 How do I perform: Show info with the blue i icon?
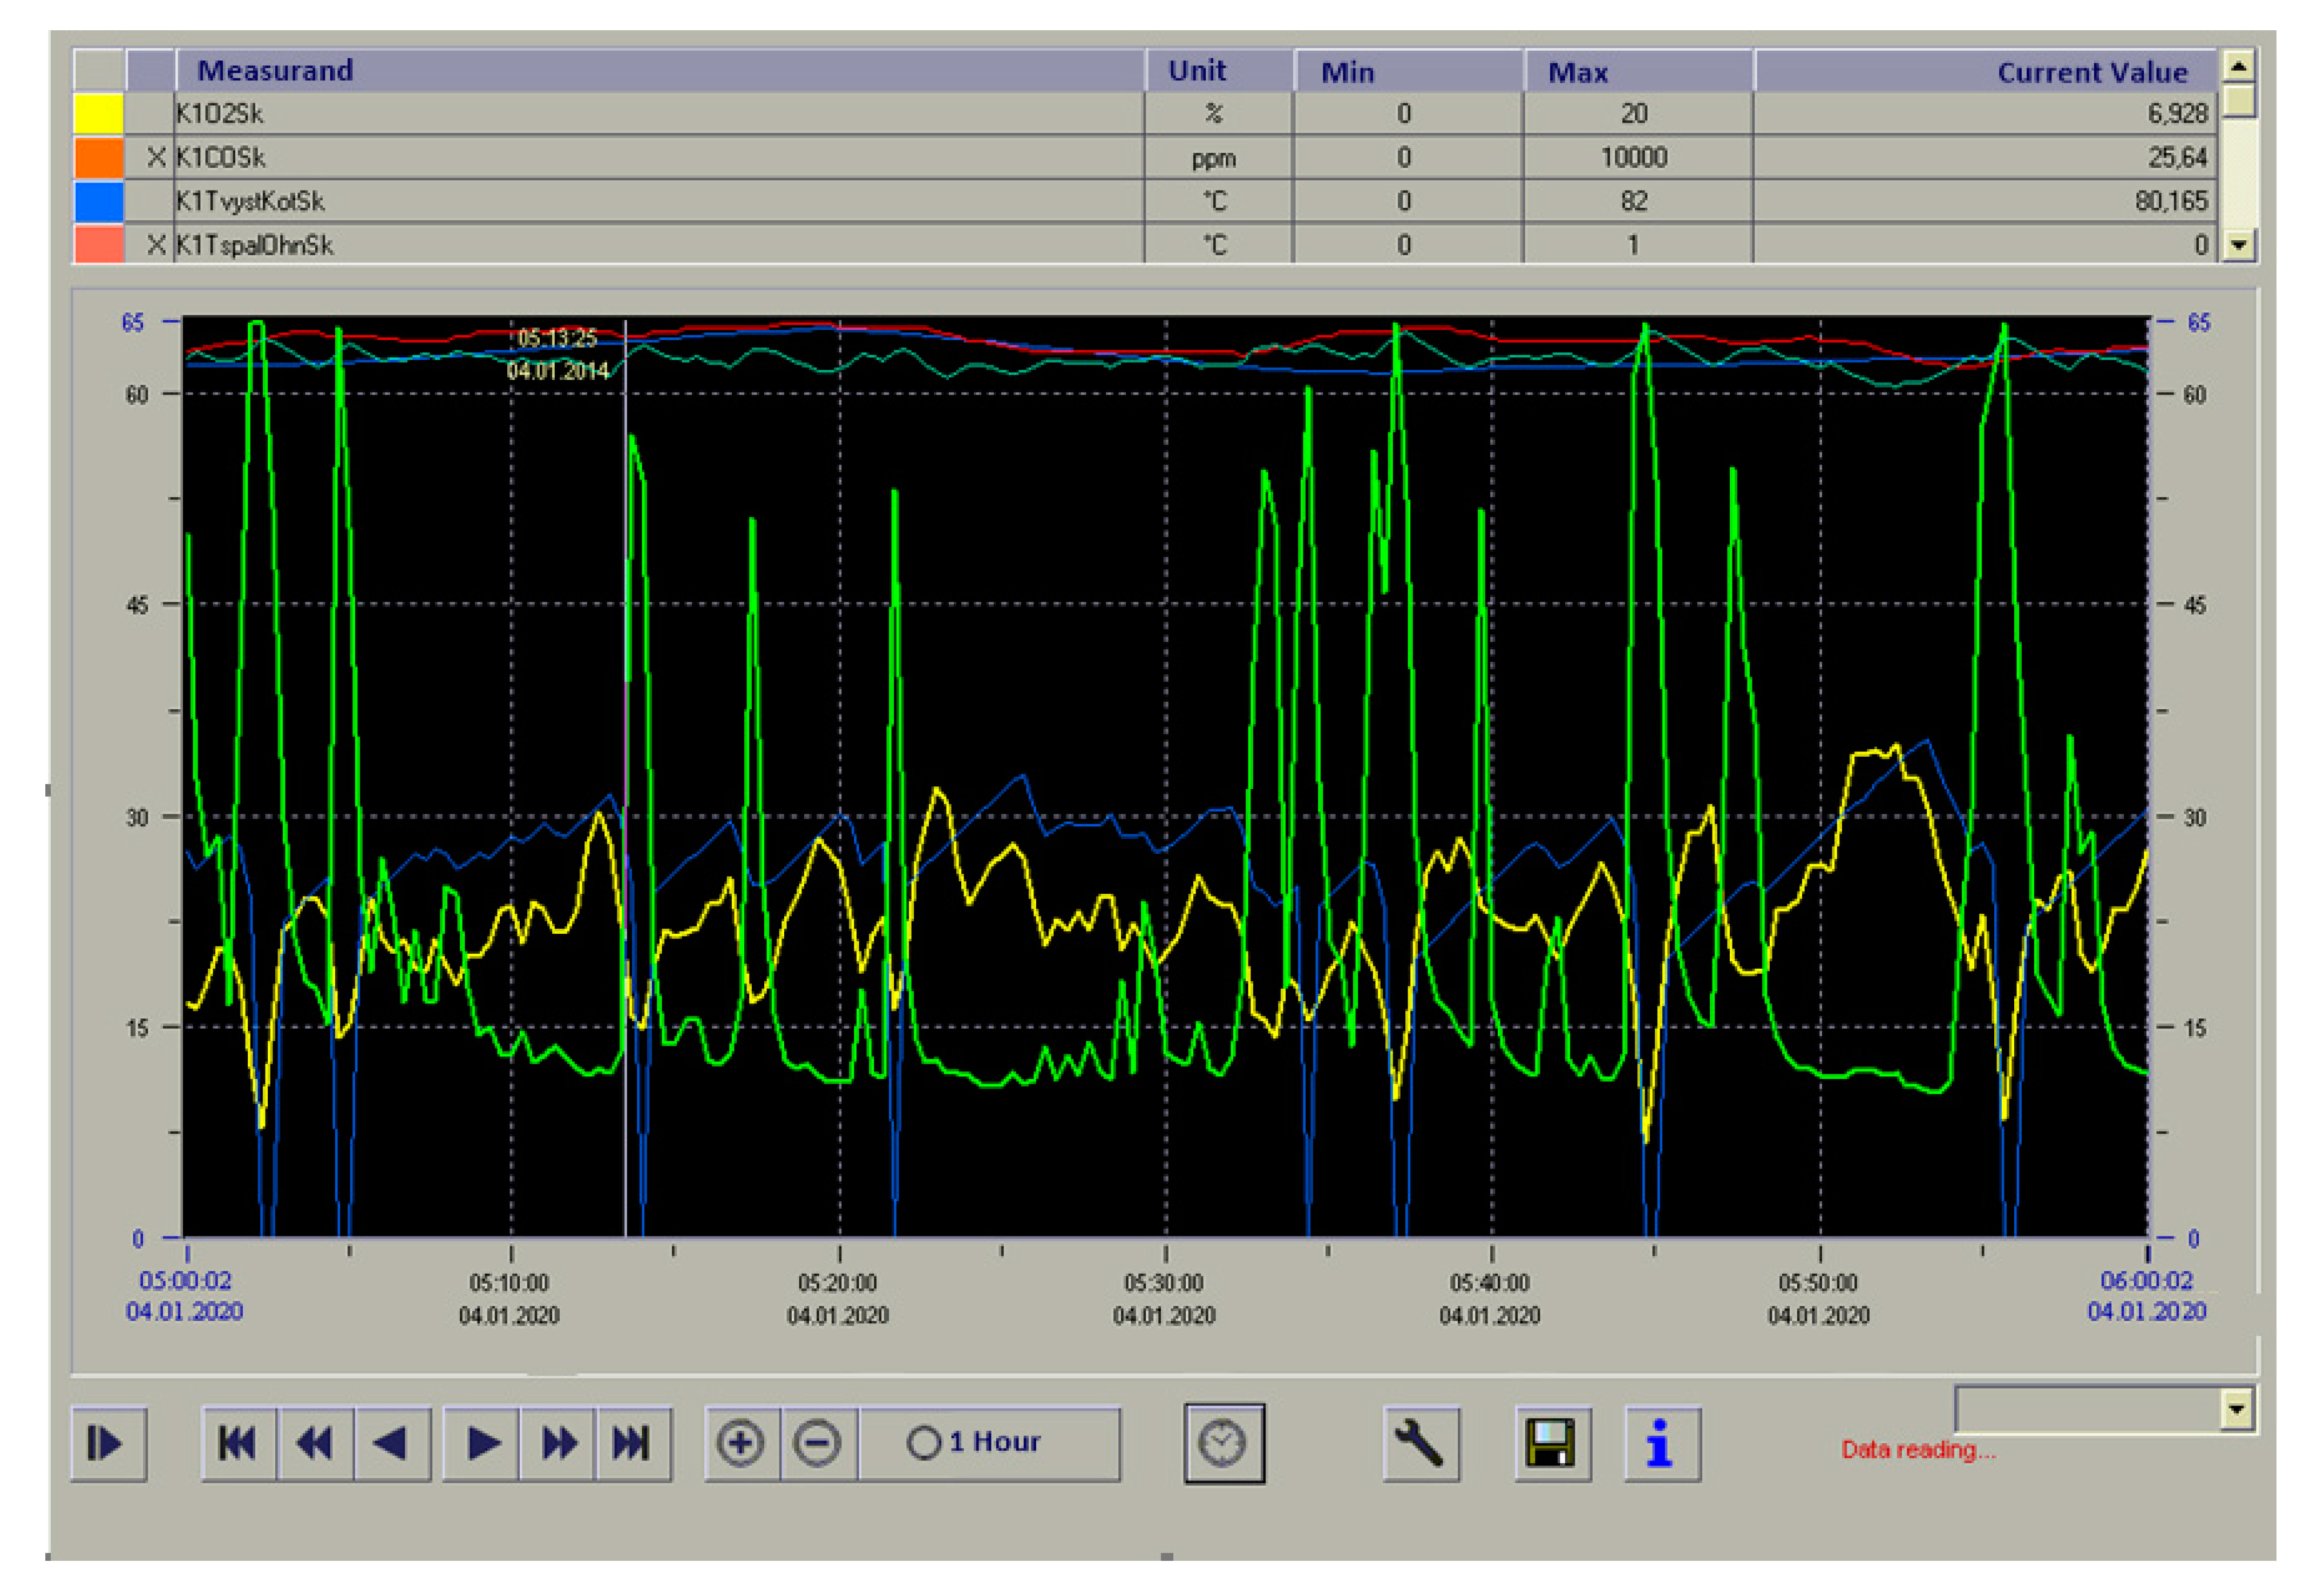(1660, 1443)
